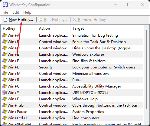Open the File menu

coord(5,12)
